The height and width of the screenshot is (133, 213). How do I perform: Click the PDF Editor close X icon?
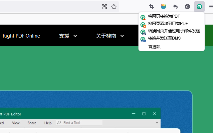point(154,114)
